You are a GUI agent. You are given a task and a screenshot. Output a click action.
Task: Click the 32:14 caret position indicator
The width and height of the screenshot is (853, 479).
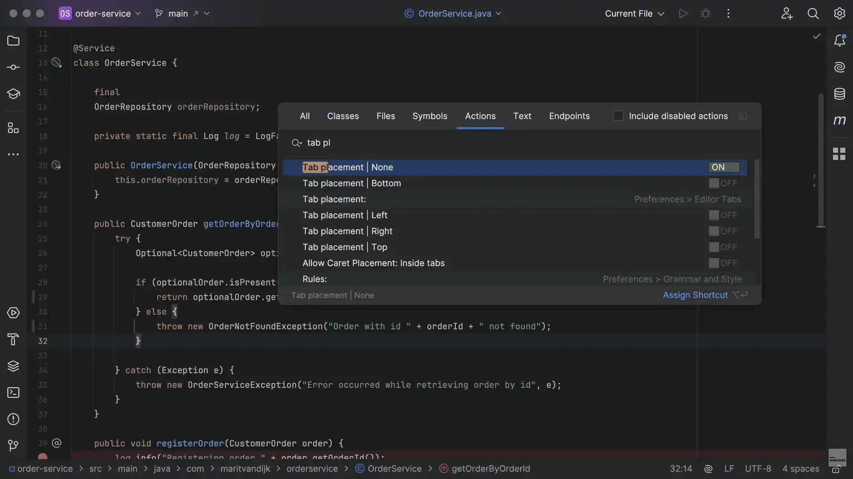point(681,469)
